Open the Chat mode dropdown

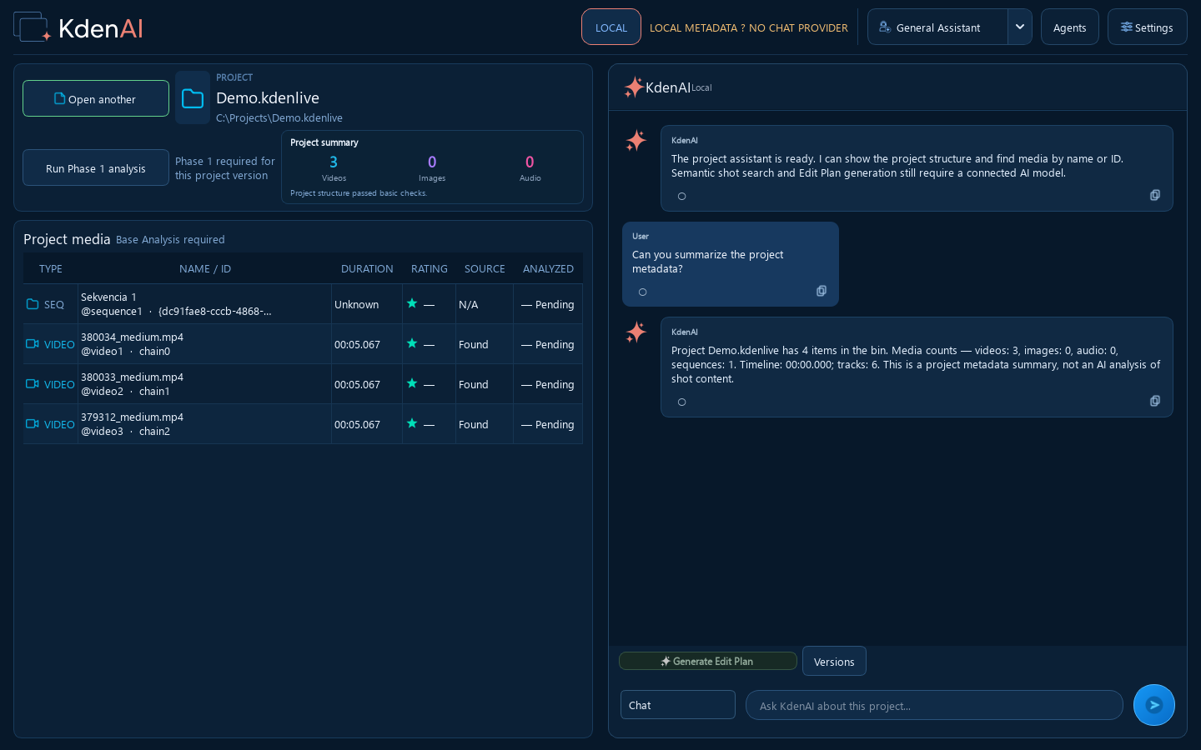point(677,704)
